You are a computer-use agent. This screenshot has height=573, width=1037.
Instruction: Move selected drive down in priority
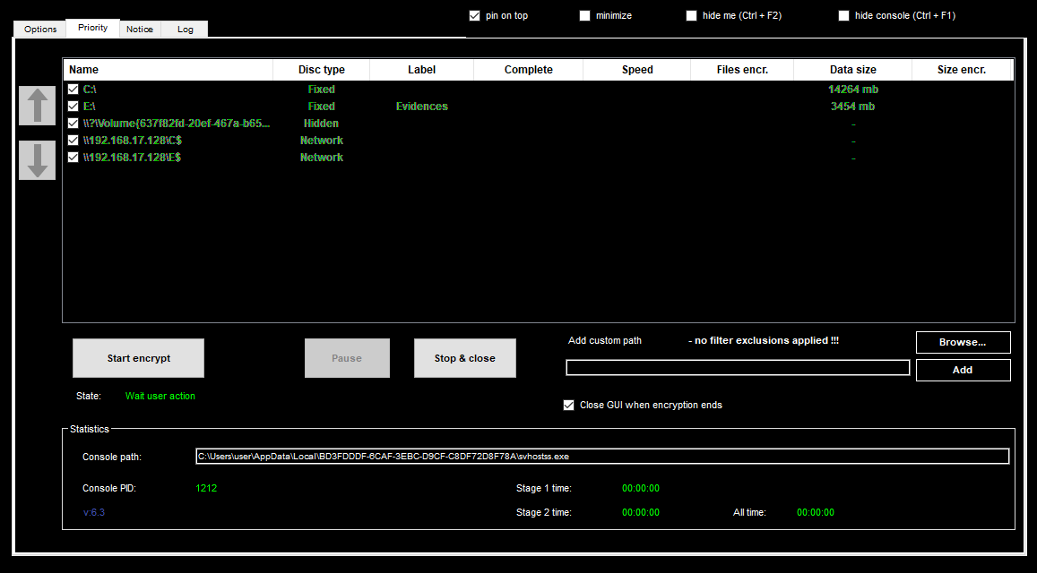[x=37, y=160]
